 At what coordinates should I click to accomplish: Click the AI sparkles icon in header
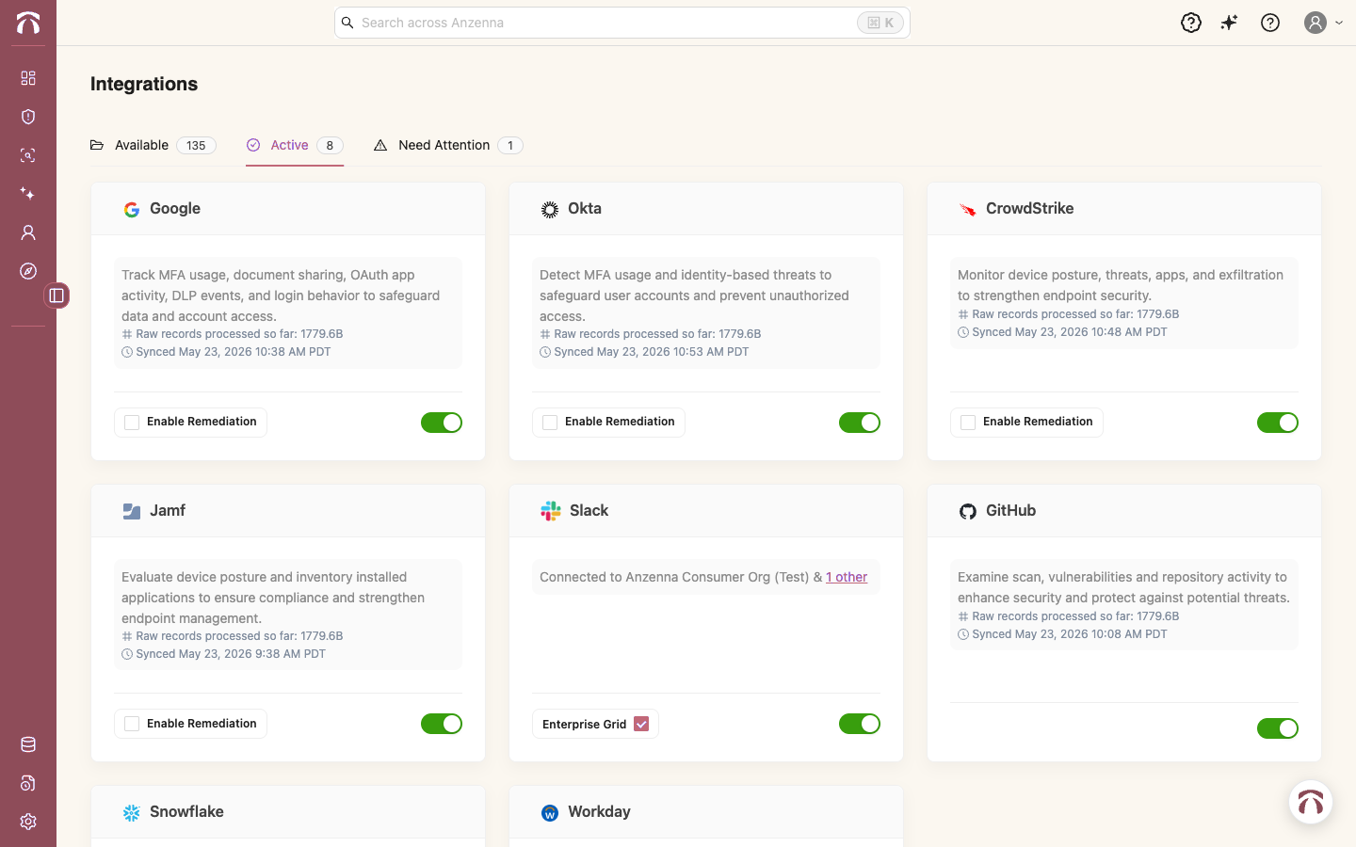click(1230, 23)
